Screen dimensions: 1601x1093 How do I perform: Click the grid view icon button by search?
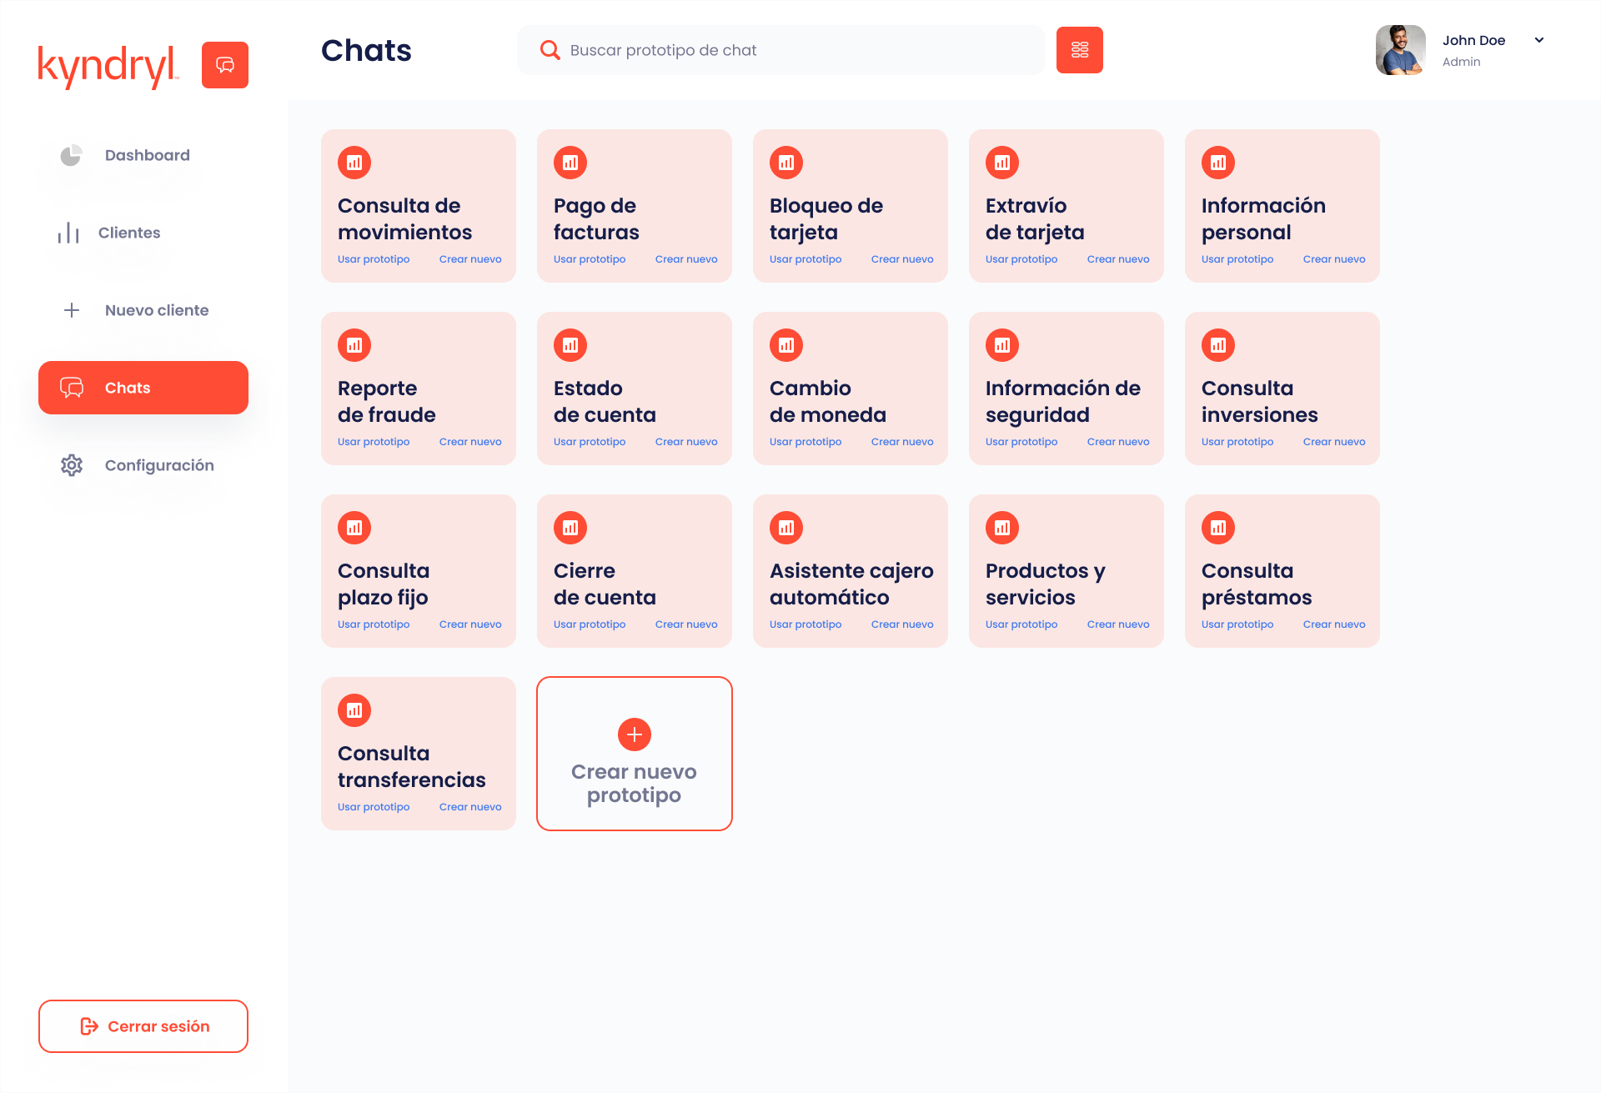pos(1080,50)
